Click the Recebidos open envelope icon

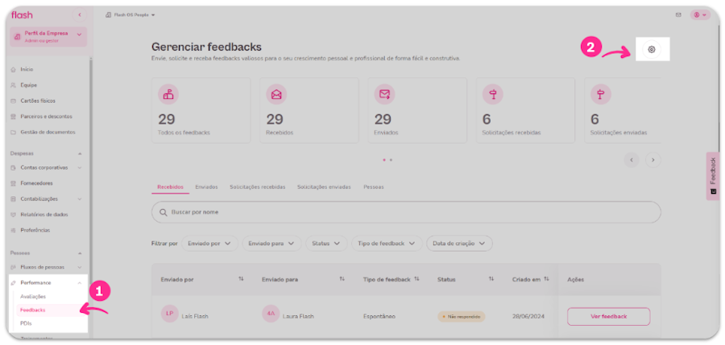pos(276,94)
